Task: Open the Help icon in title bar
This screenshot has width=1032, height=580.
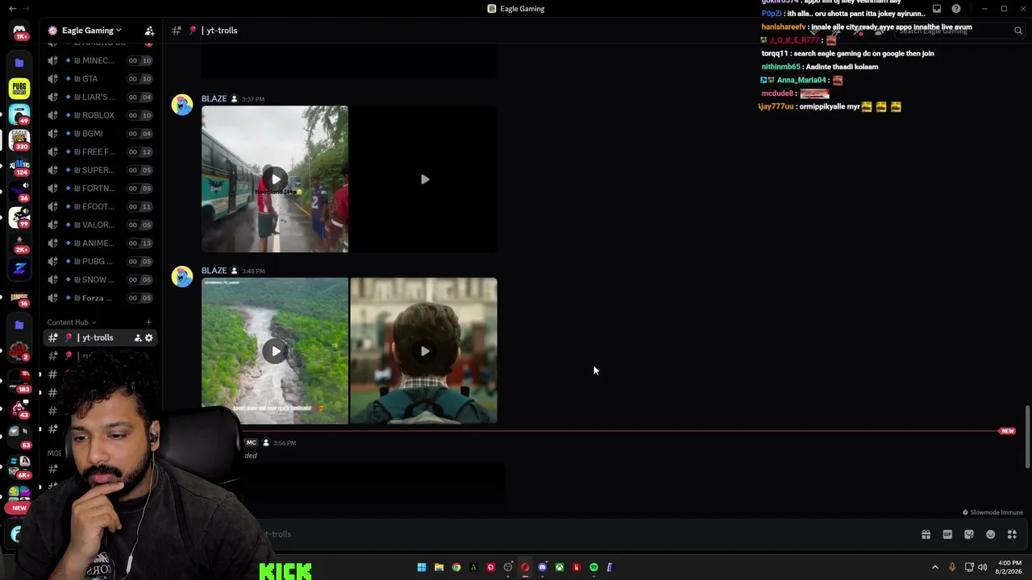Action: tap(956, 9)
